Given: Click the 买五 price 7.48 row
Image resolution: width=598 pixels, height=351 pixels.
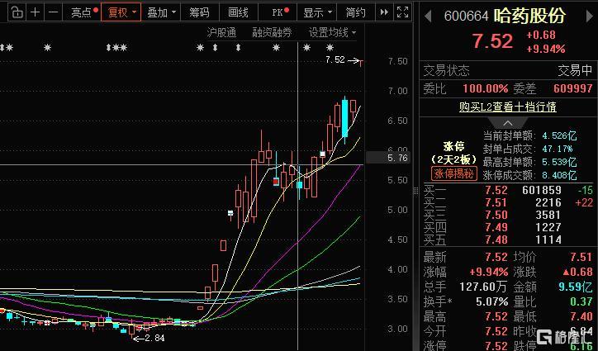Looking at the screenshot, I should 508,240.
